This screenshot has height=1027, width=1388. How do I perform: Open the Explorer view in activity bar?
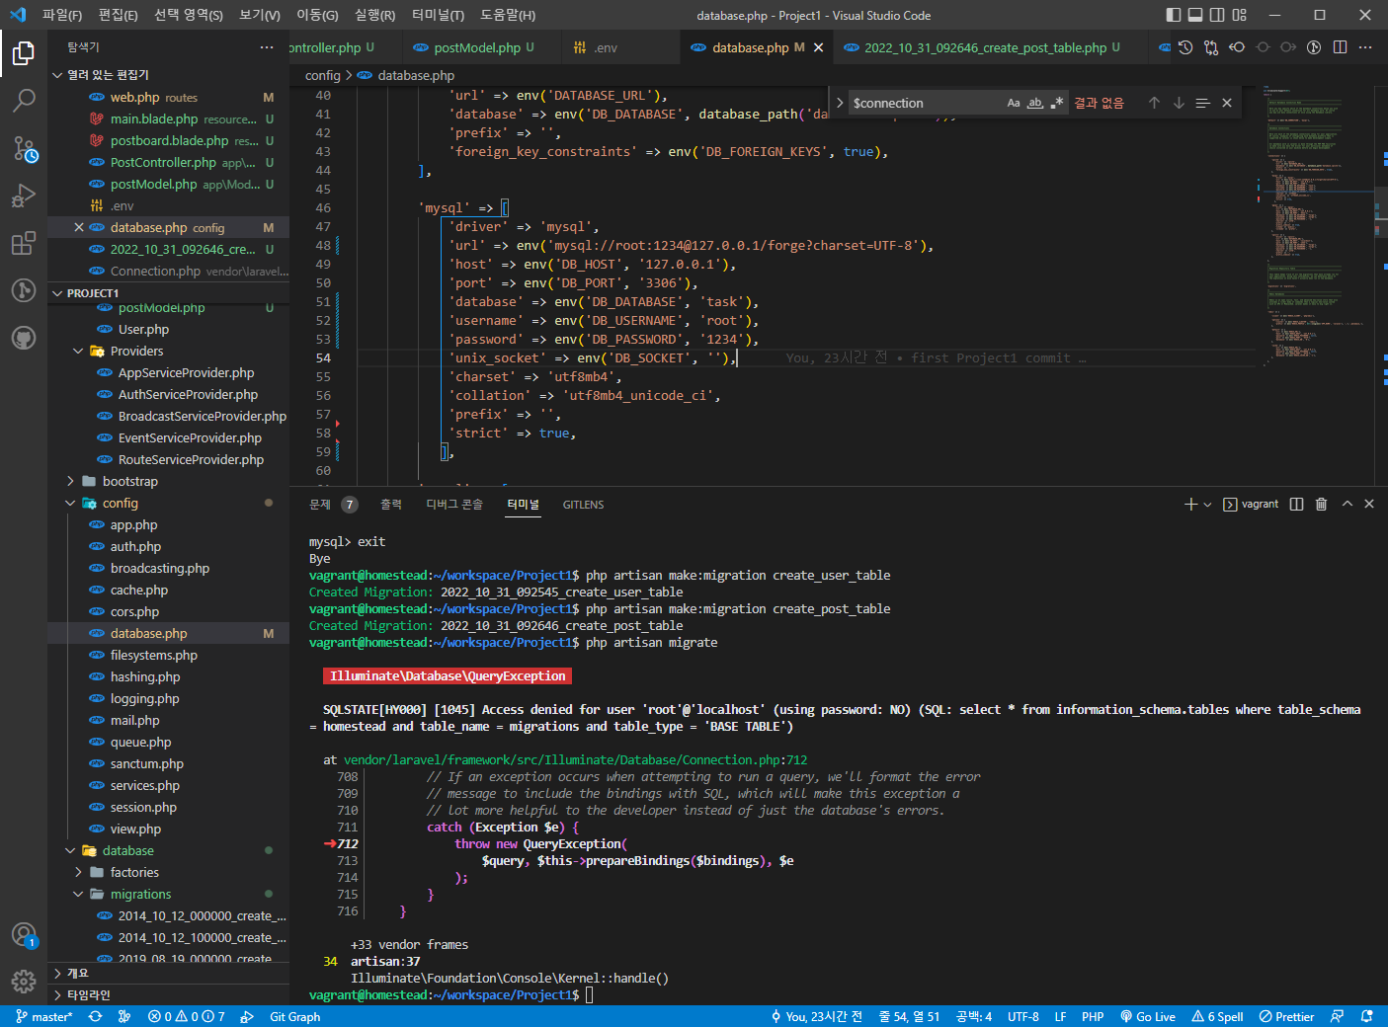[24, 52]
